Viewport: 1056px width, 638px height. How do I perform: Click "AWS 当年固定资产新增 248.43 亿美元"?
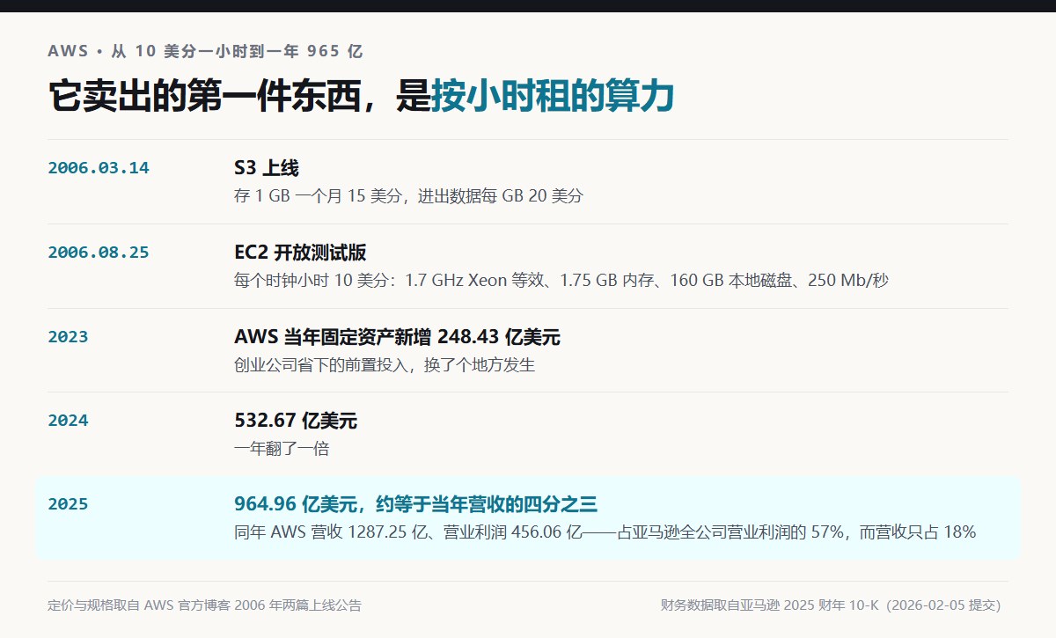[397, 337]
